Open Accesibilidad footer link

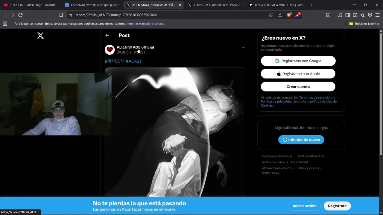coord(299,162)
